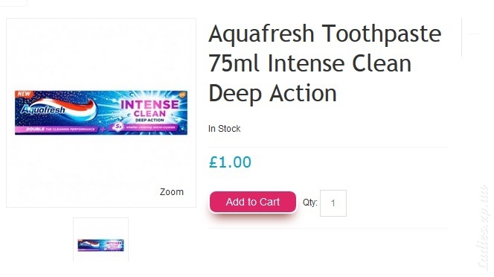Click the vertical watermark text at right edge

click(484, 227)
